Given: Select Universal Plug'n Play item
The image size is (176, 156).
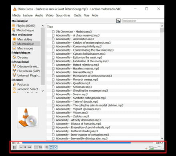Looking at the screenshot, I should (26, 76).
